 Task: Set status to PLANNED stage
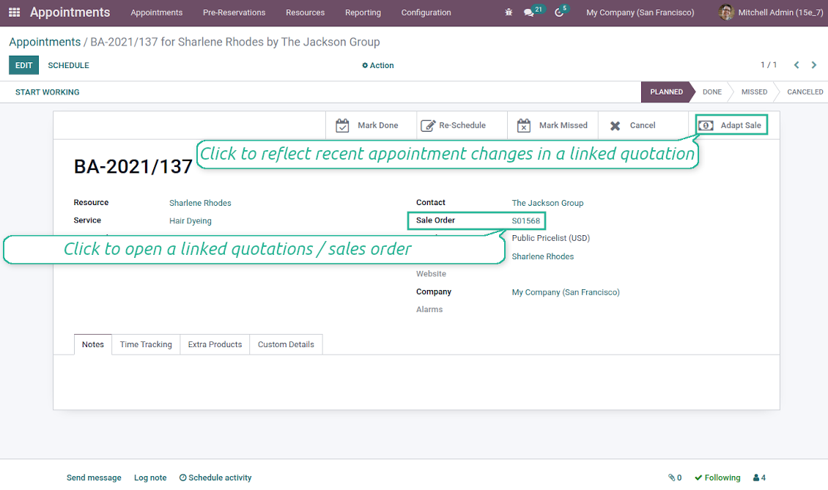pyautogui.click(x=666, y=92)
